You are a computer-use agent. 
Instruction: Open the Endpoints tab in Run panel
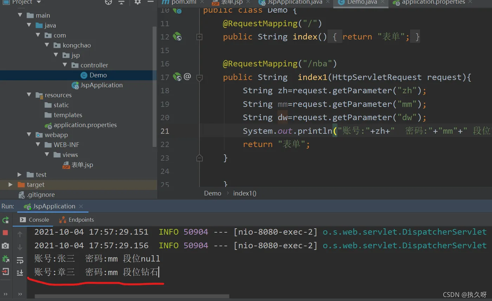coord(77,220)
